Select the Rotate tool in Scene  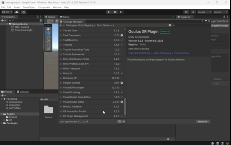tap(48, 37)
